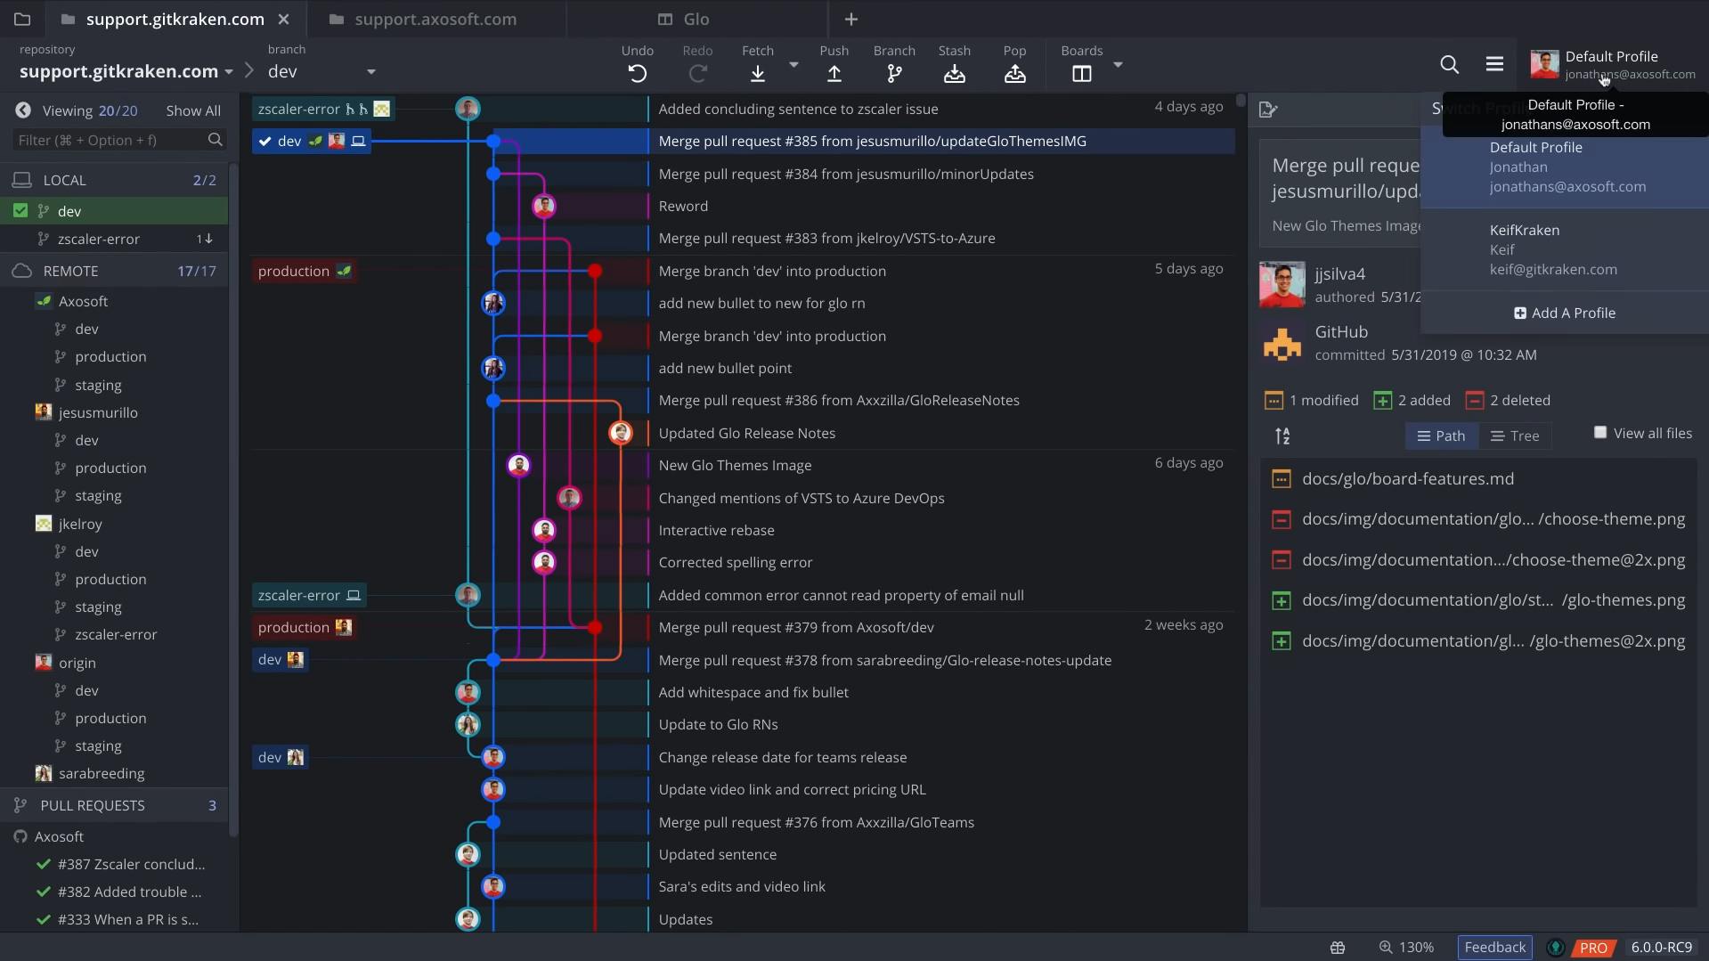Click the commit graph vertical scrollbar
This screenshot has height=961, width=1709.
pos(1241,100)
